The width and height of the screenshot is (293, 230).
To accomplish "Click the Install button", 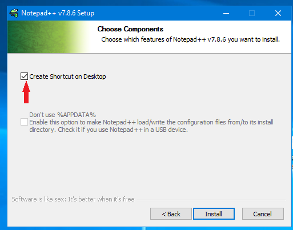I will (x=214, y=214).
